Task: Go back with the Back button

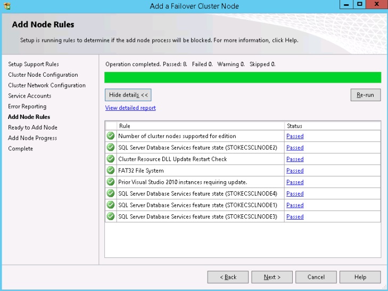Action: 228,277
